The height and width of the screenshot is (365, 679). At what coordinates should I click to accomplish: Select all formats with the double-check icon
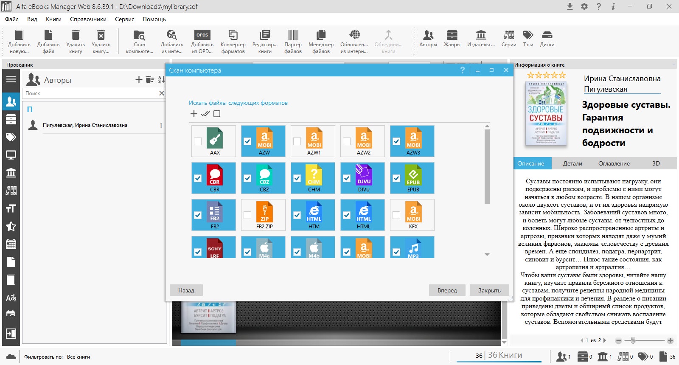205,114
